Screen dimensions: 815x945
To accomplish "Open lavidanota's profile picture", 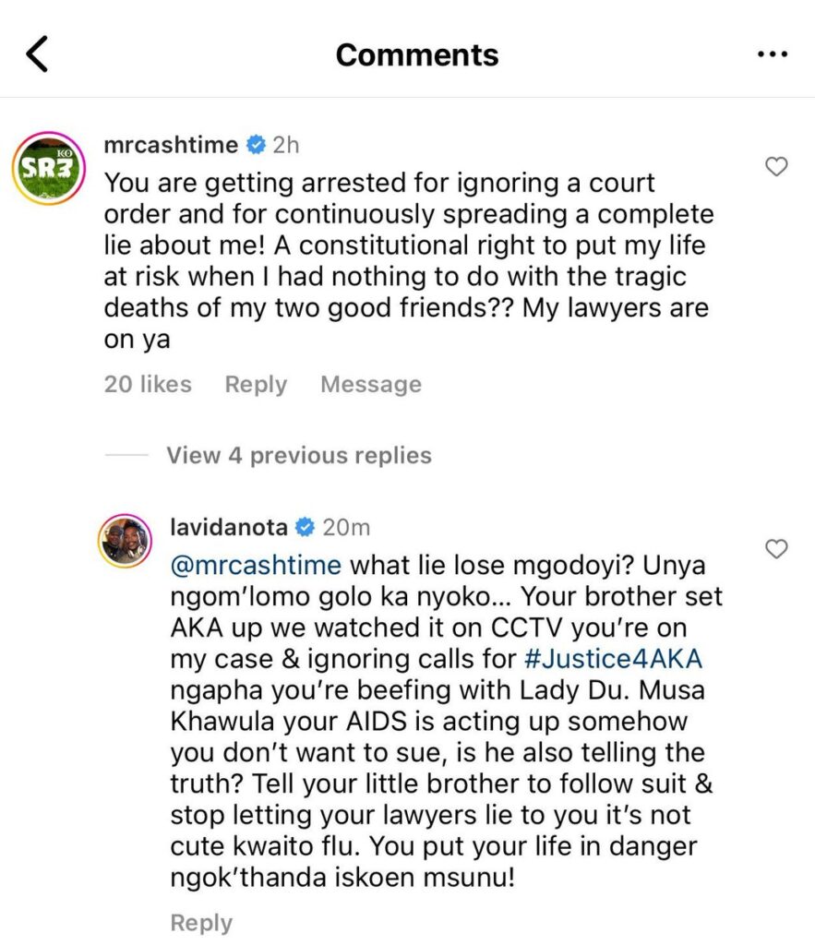I will pyautogui.click(x=124, y=539).
